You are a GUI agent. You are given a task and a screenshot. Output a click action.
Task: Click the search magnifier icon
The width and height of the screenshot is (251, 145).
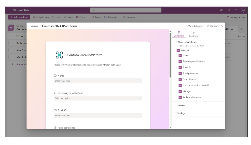click(x=94, y=10)
